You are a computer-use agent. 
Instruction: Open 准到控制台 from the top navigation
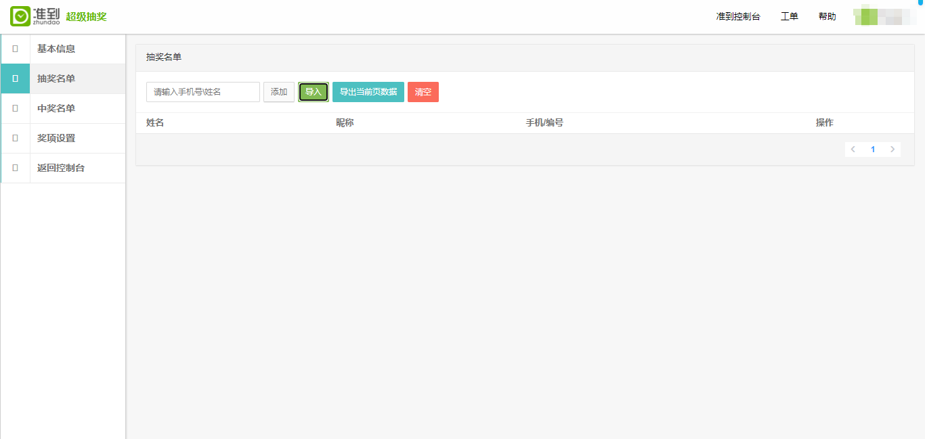[x=738, y=16]
